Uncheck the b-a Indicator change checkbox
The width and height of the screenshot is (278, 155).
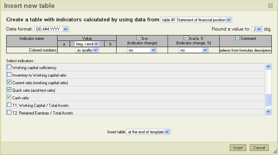[x=139, y=38]
